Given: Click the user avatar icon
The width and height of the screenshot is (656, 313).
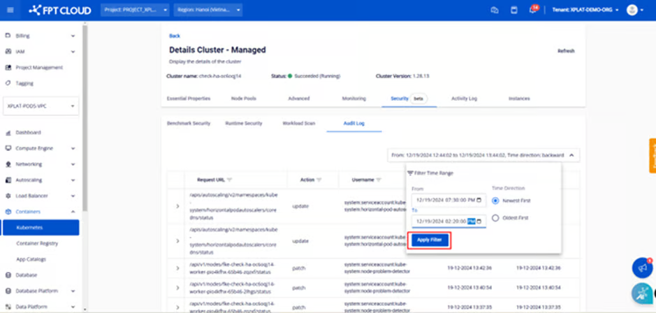Looking at the screenshot, I should [632, 10].
